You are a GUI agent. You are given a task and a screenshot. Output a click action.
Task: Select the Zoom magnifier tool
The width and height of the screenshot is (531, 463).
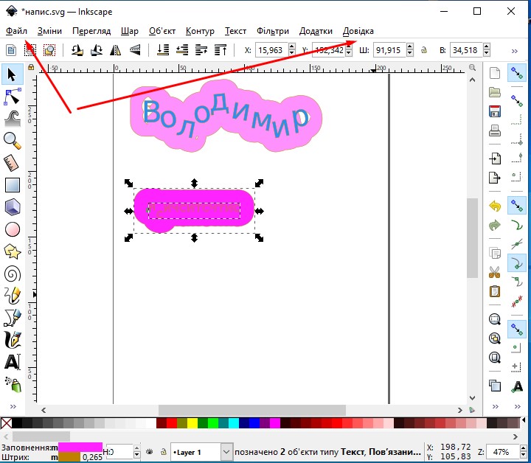pos(13,141)
